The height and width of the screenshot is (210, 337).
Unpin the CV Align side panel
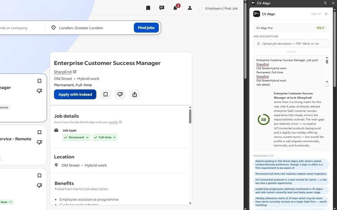click(325, 3)
